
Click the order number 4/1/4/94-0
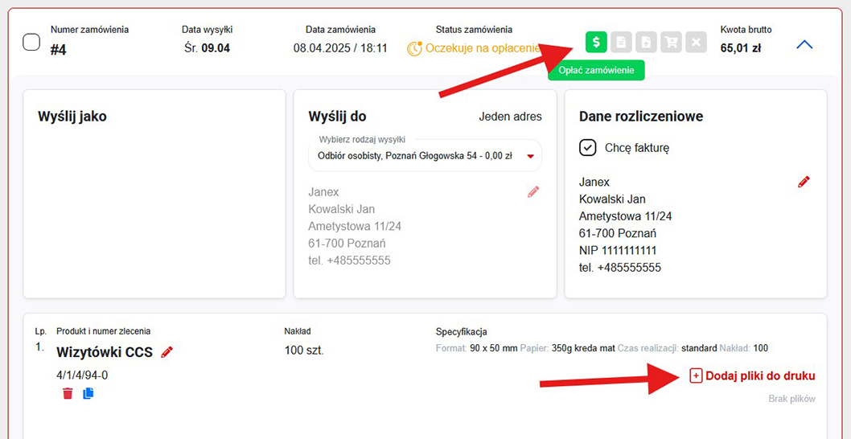(x=82, y=375)
